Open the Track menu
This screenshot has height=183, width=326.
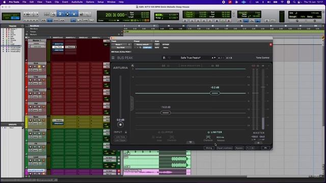(x=48, y=2)
